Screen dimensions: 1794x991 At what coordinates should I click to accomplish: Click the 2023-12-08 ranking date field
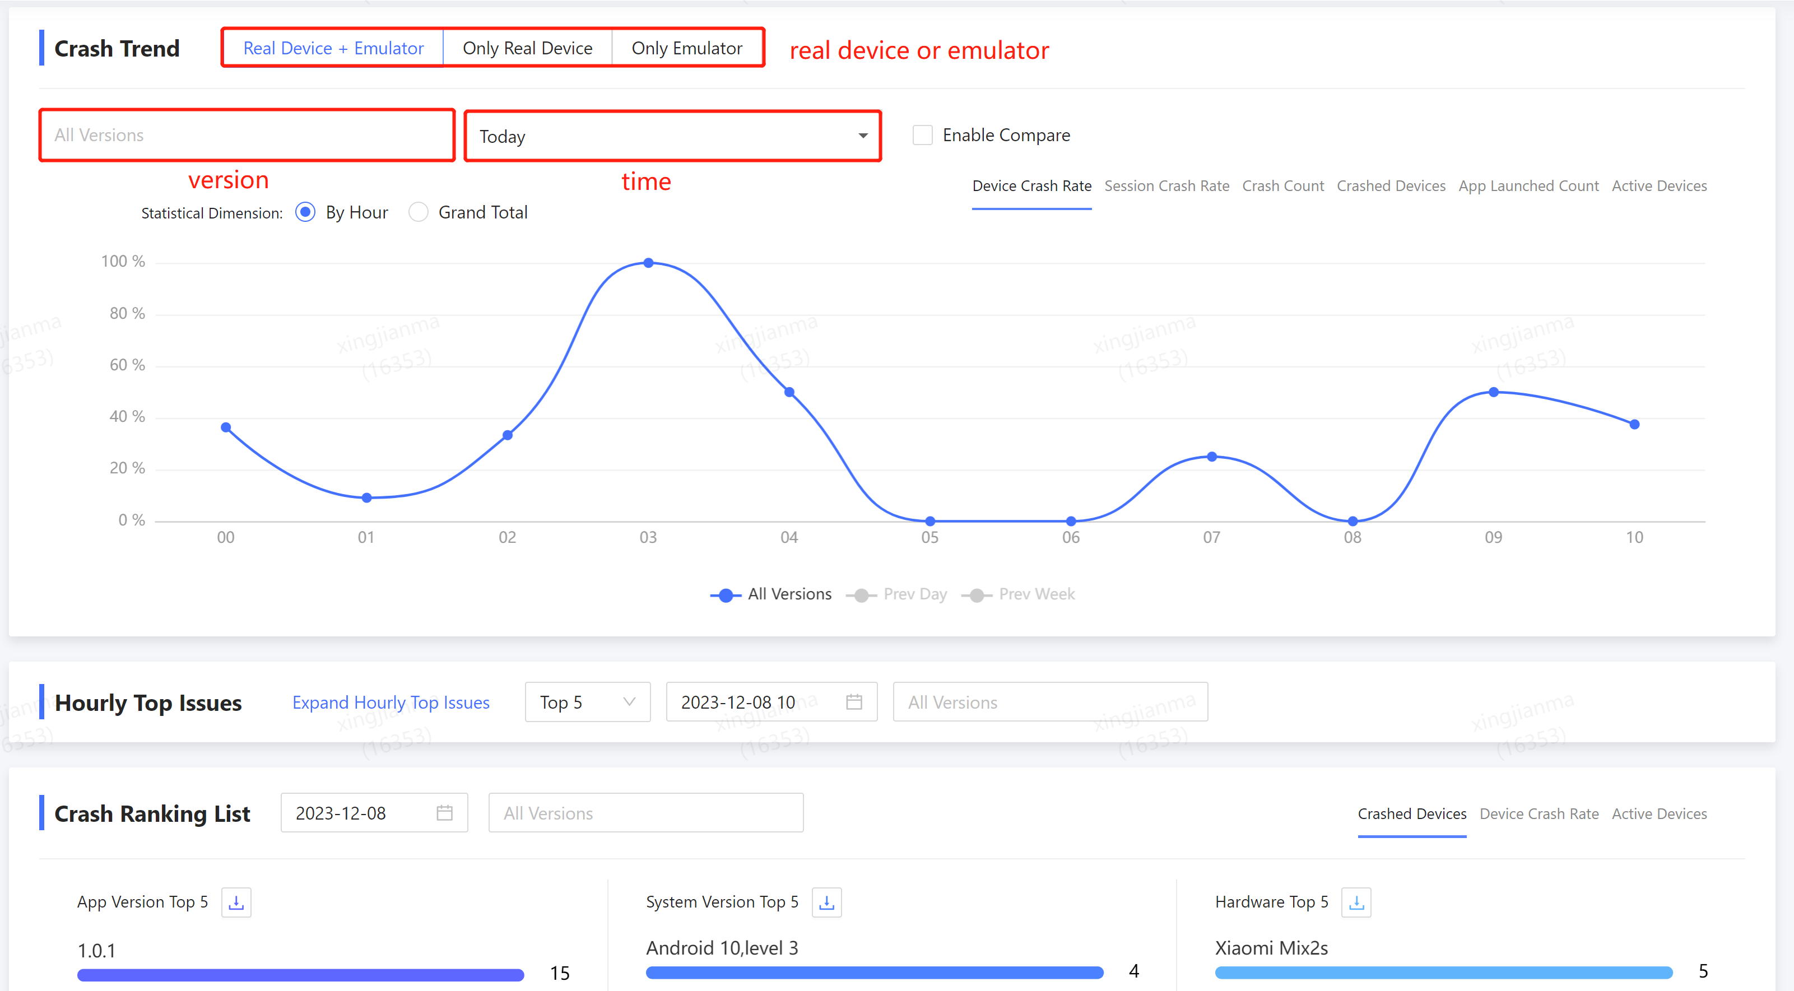(374, 813)
